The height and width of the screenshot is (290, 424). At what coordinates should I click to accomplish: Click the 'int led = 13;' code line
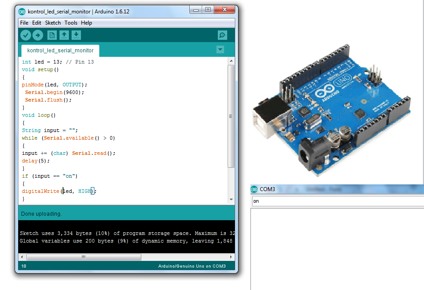tap(58, 62)
